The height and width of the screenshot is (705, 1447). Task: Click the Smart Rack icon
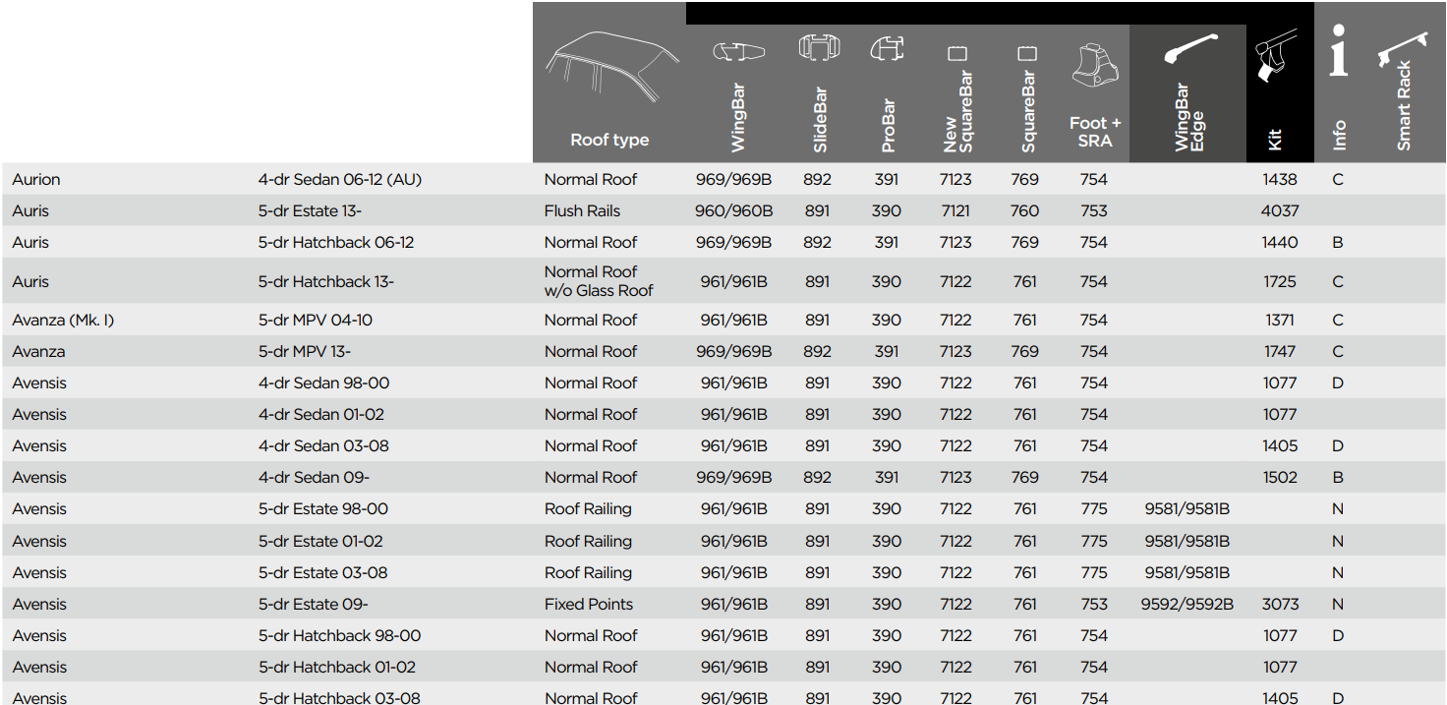tap(1404, 49)
